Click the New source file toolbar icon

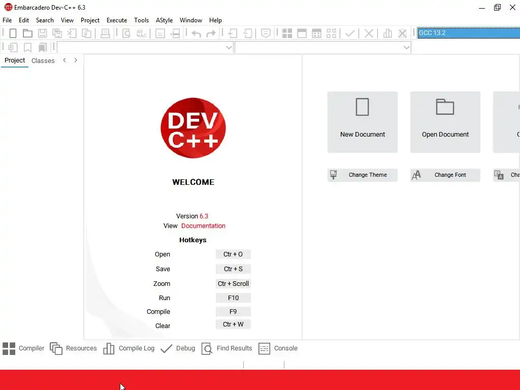tap(13, 33)
